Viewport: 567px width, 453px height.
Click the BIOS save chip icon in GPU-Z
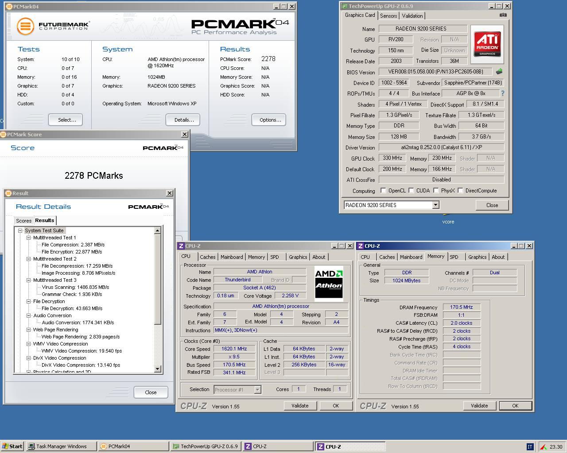click(x=499, y=72)
